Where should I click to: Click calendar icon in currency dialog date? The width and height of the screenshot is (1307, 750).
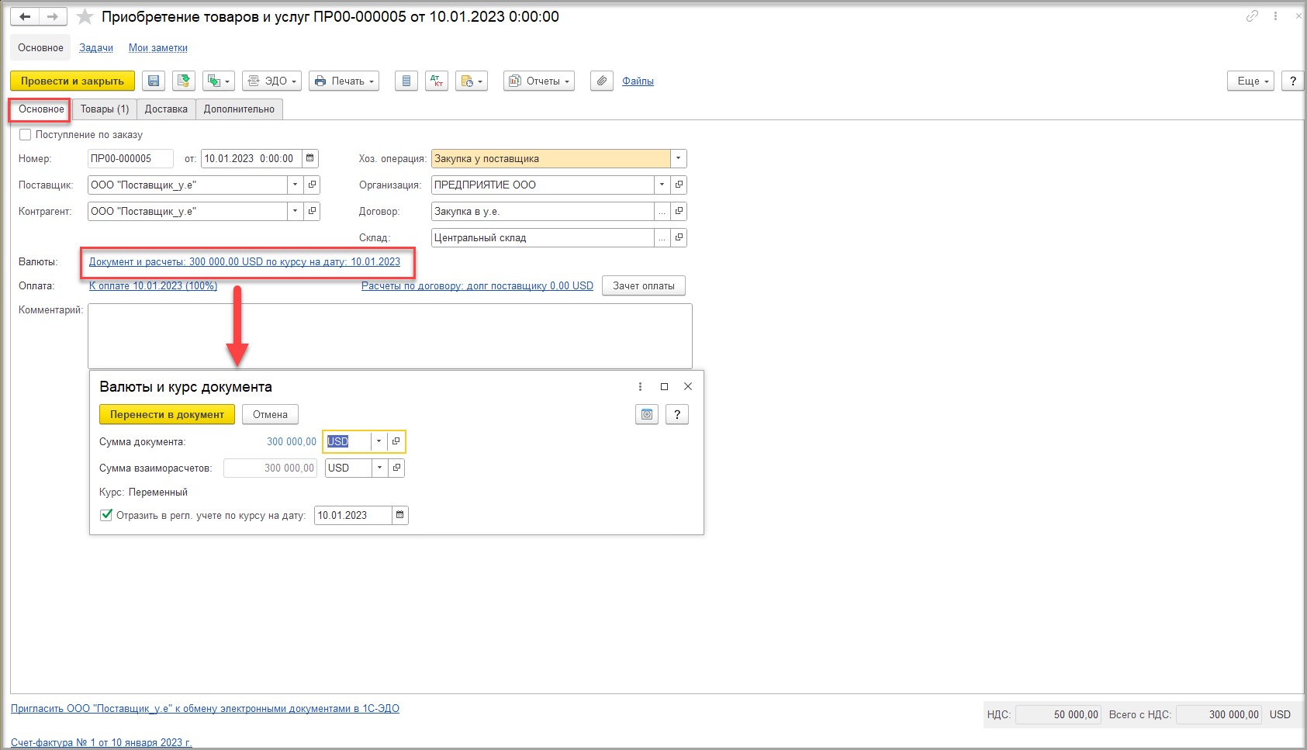[x=400, y=516]
